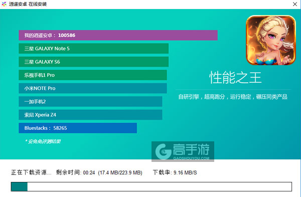
Task: Select the 三星 GALAXY Note 5 bar
Action: [x=93, y=49]
